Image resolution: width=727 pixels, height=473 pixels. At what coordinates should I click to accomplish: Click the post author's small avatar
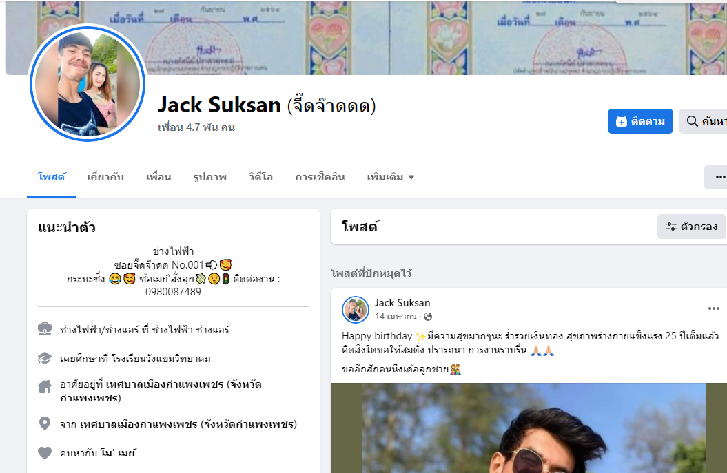355,309
